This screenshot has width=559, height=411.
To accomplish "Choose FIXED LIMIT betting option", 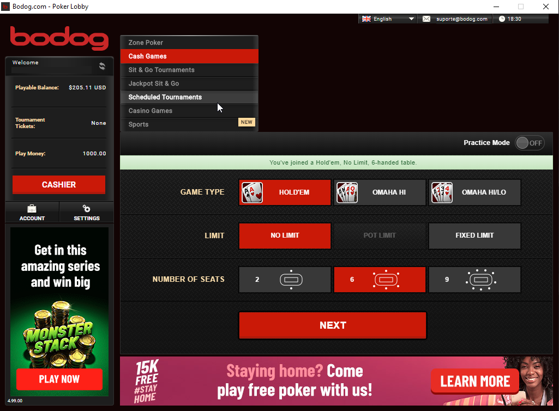I will (474, 235).
